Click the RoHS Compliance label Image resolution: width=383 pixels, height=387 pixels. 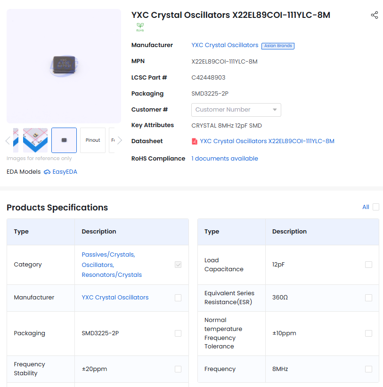[x=158, y=159]
